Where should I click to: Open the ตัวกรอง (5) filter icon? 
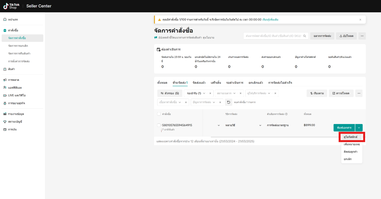pyautogui.click(x=162, y=93)
